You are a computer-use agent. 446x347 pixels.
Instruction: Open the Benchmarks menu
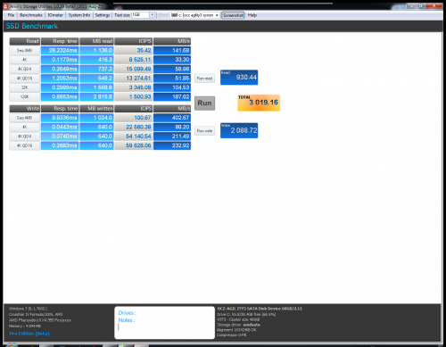tap(31, 15)
